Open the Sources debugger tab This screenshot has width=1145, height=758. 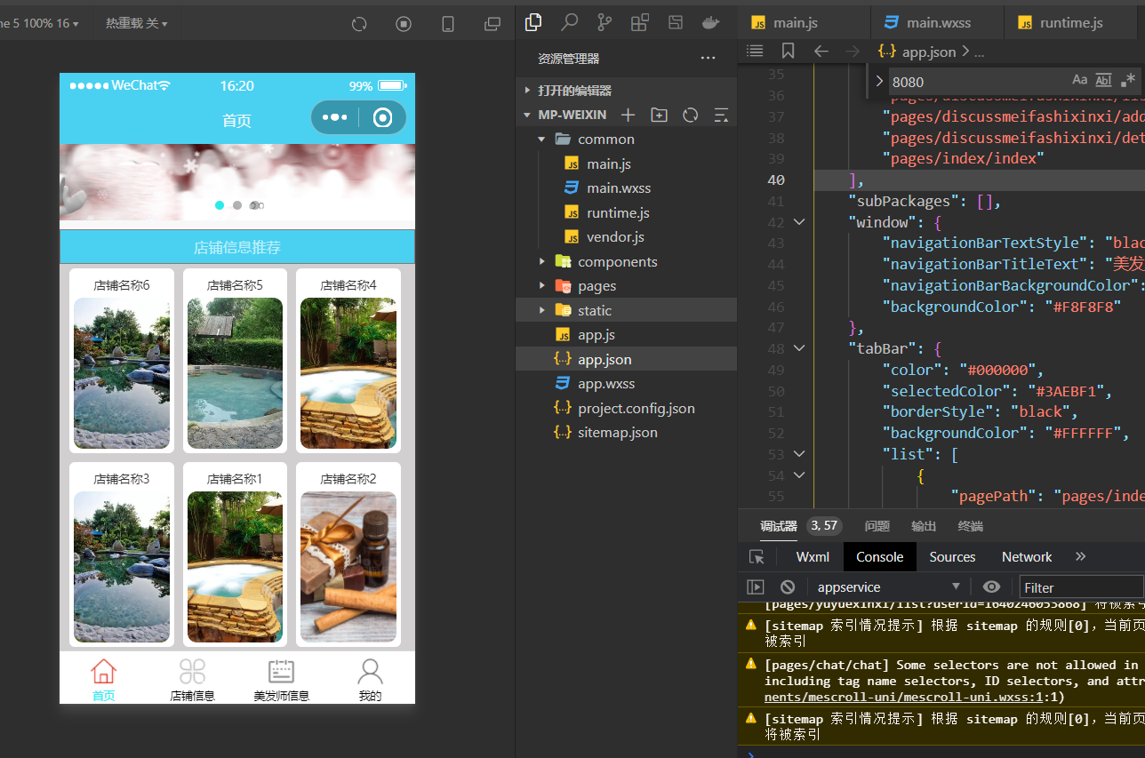[952, 557]
